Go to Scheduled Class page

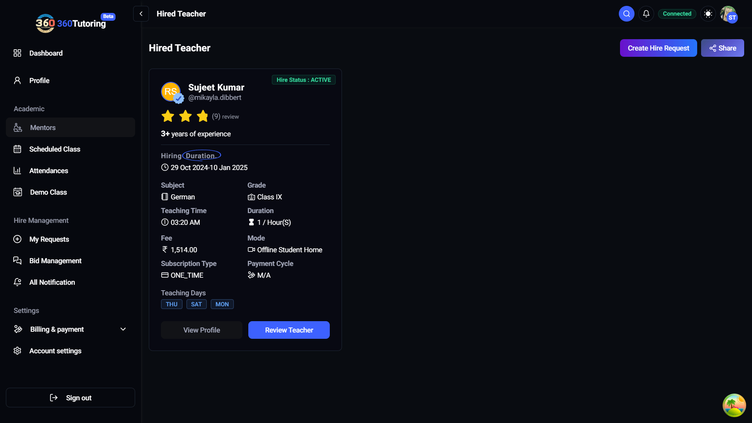coord(54,149)
